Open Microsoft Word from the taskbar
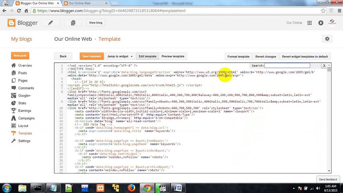 tap(178, 188)
